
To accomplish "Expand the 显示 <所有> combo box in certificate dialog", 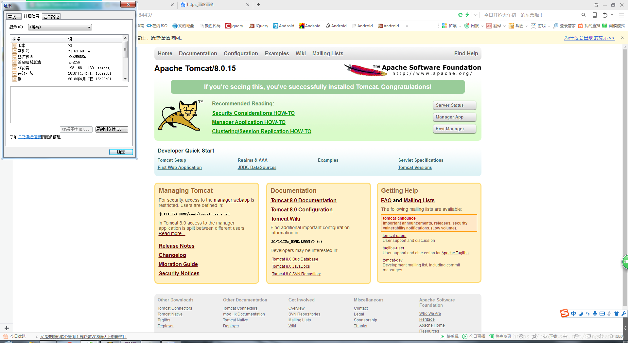I will click(x=60, y=27).
